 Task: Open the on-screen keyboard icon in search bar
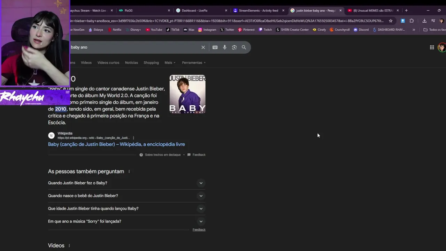click(215, 47)
